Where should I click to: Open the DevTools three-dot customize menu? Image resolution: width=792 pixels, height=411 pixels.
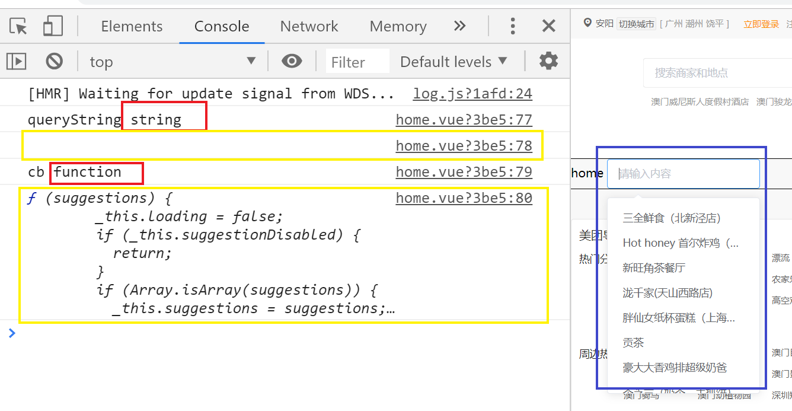[x=512, y=26]
